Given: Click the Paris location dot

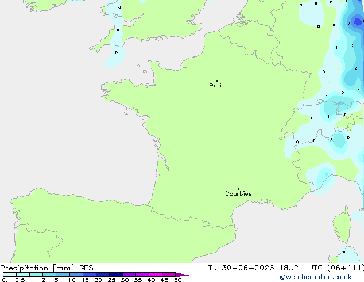Looking at the screenshot, I should coord(217,81).
